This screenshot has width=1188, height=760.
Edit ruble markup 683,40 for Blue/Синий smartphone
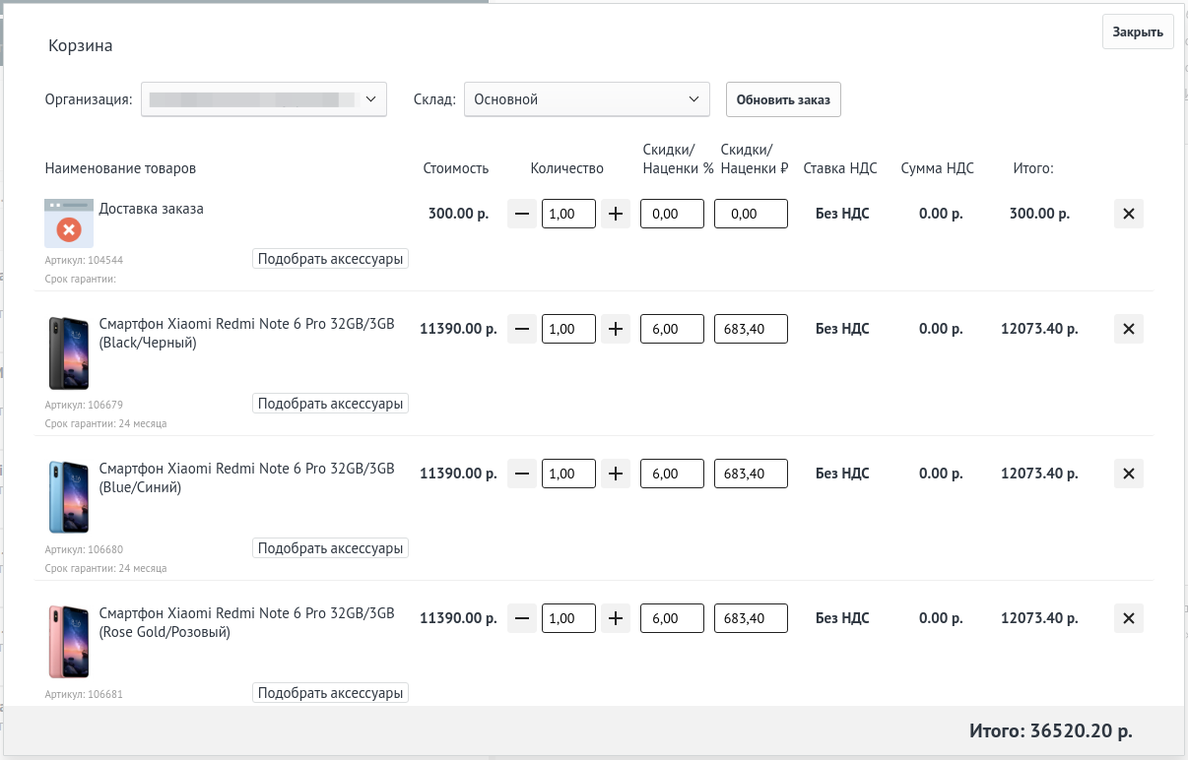[x=751, y=474]
